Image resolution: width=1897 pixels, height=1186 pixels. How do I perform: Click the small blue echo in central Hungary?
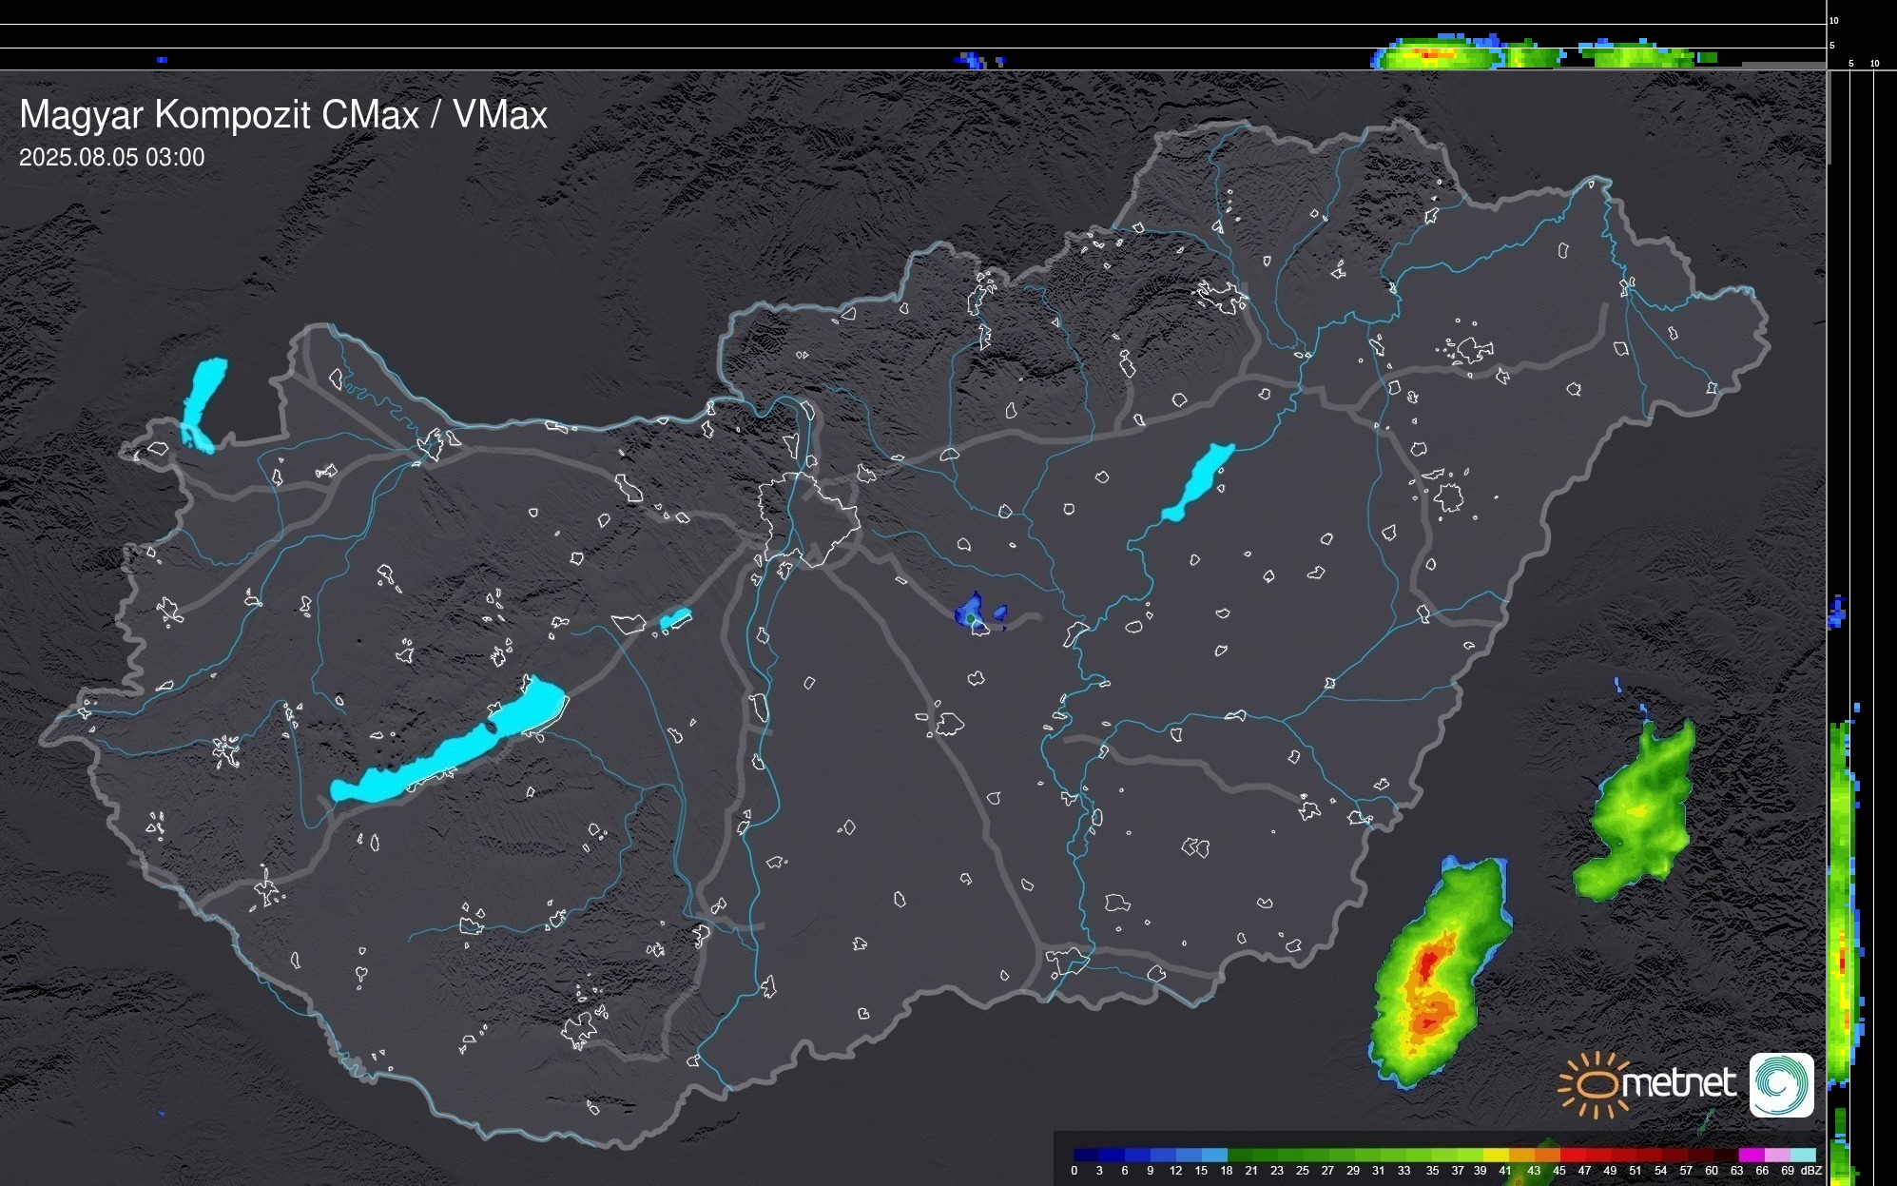(970, 610)
